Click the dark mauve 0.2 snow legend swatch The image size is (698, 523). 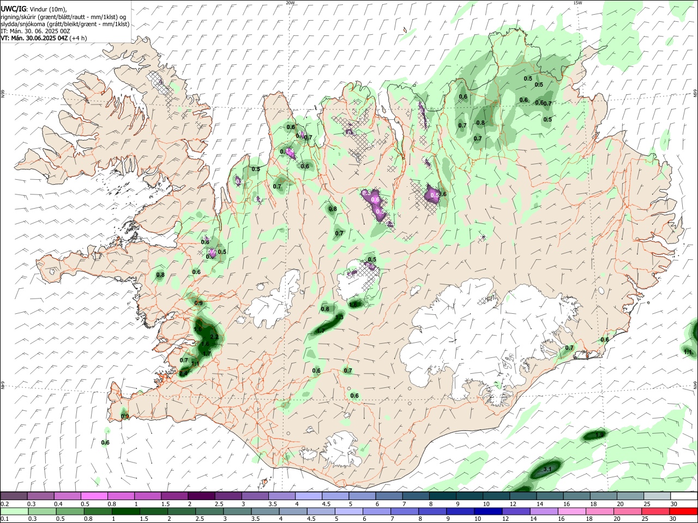pyautogui.click(x=14, y=496)
